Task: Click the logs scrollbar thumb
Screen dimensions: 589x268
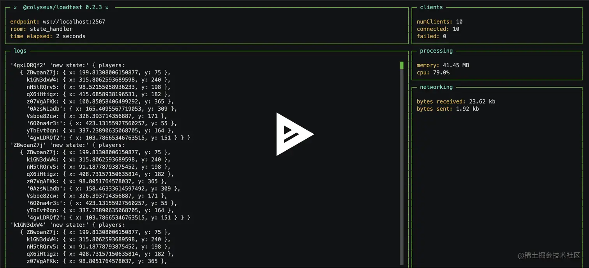Action: pyautogui.click(x=402, y=65)
